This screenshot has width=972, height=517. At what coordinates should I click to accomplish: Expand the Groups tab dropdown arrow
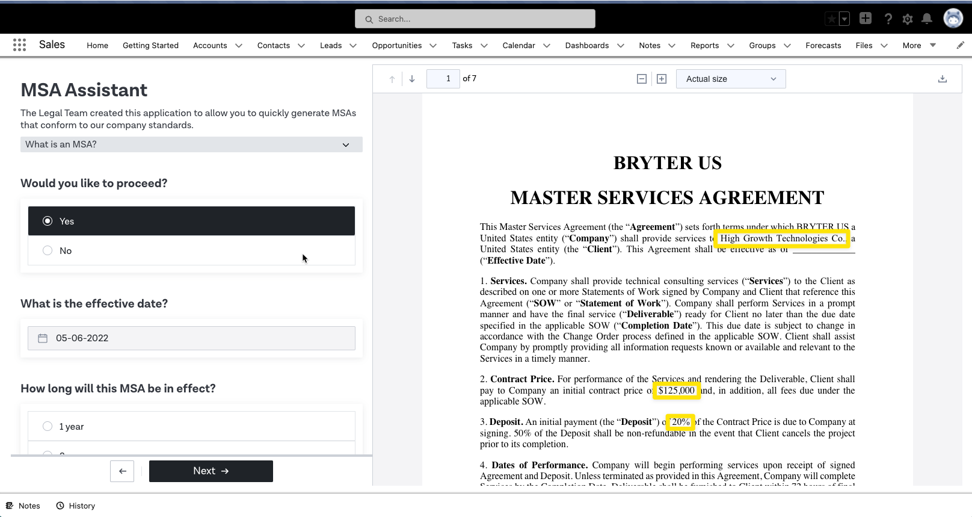pyautogui.click(x=787, y=46)
